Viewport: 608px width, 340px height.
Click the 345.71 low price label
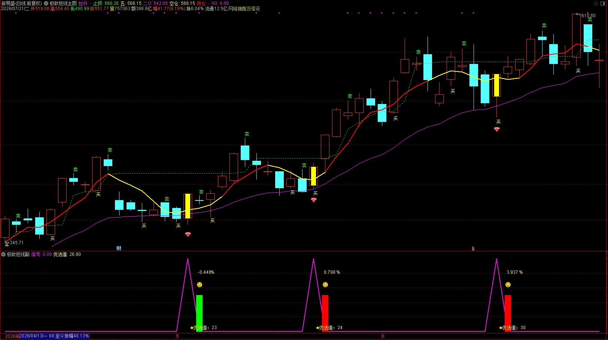pos(16,243)
